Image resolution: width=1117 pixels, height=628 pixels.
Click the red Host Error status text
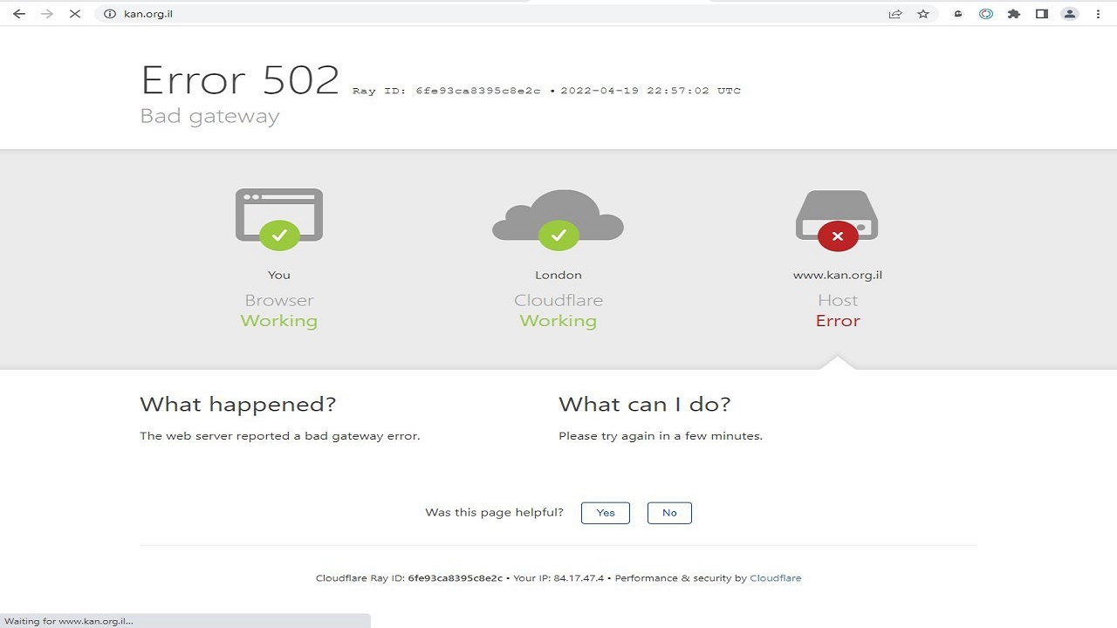coord(838,321)
